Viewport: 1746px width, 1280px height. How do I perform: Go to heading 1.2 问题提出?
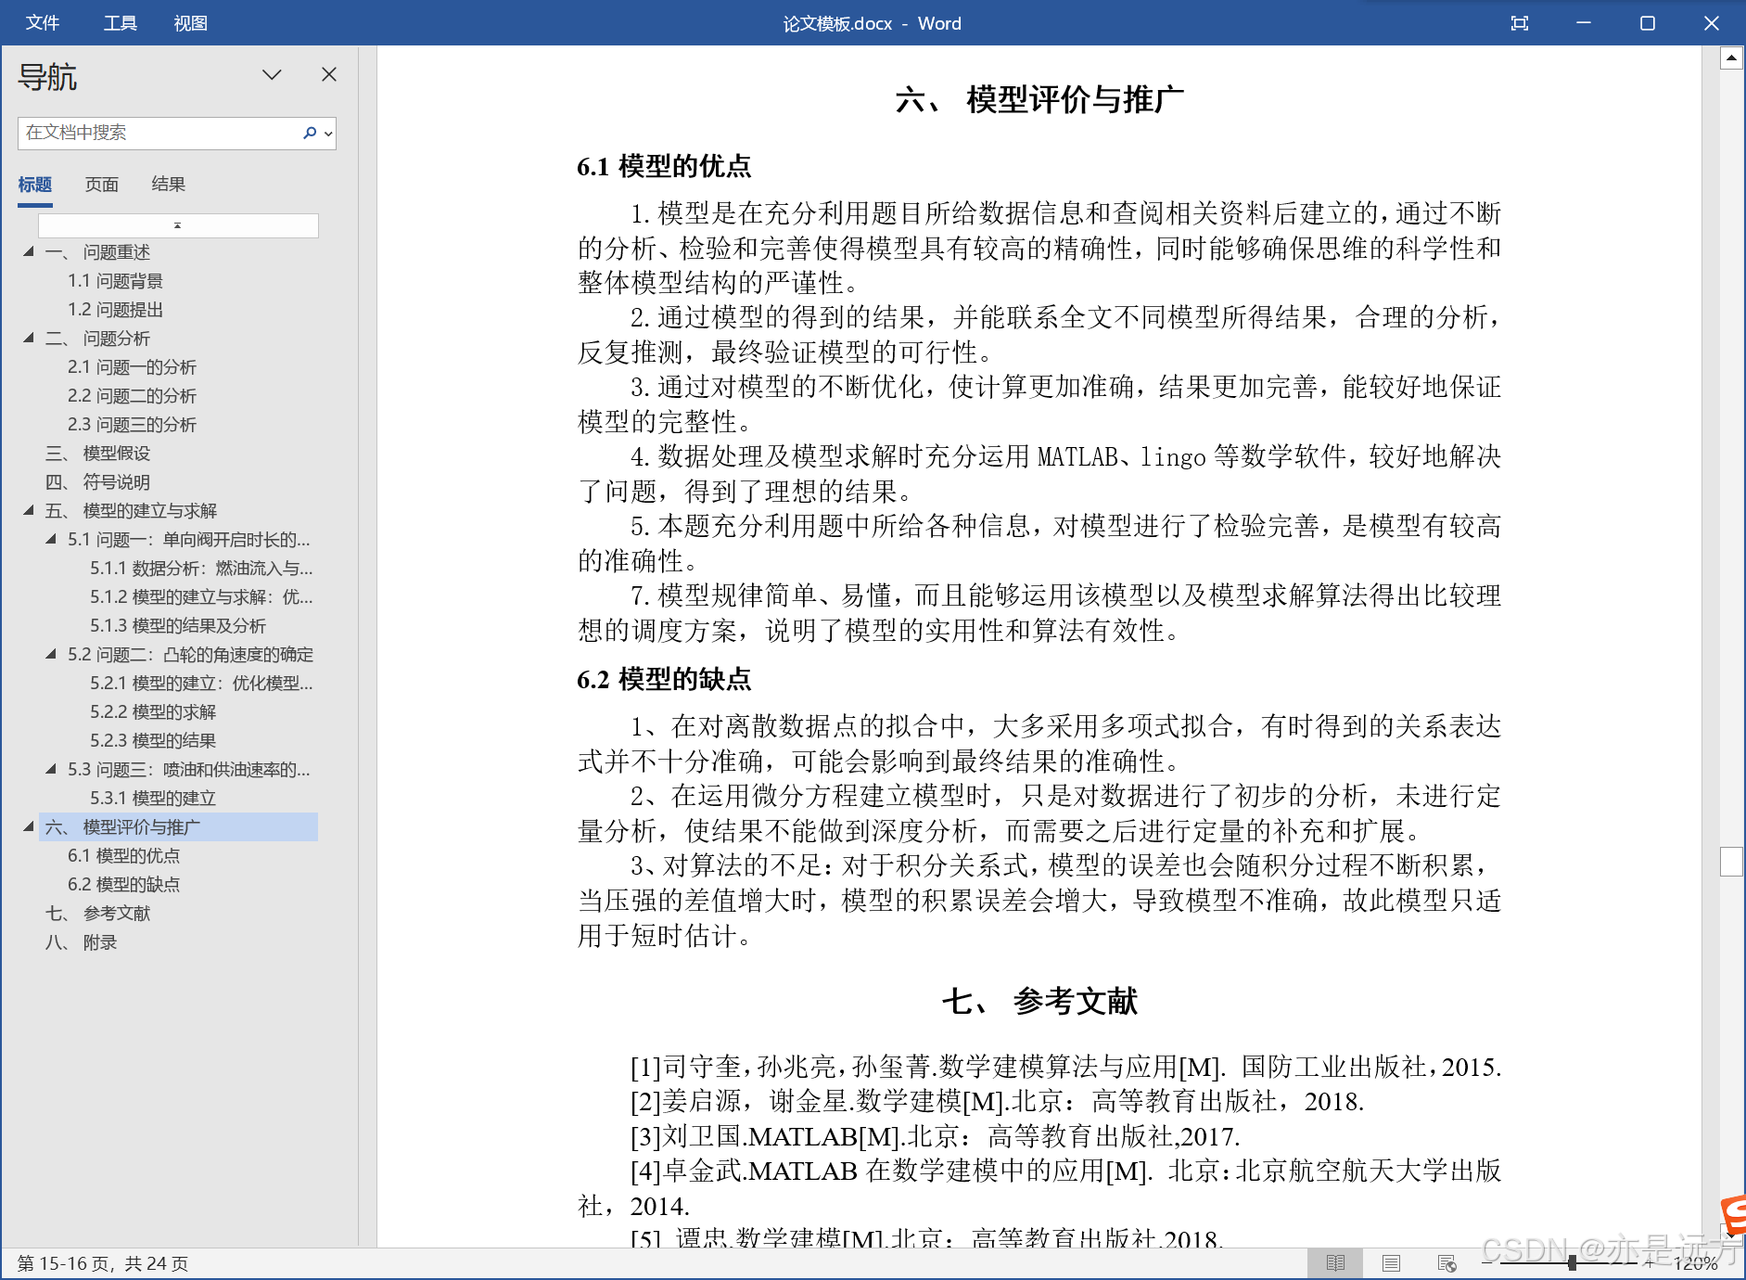pyautogui.click(x=115, y=310)
